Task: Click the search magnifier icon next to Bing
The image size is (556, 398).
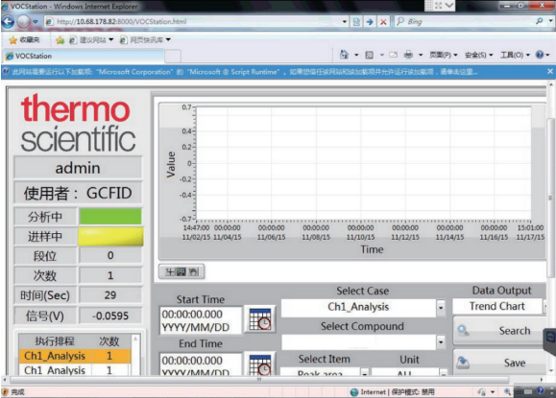Action: pyautogui.click(x=540, y=21)
